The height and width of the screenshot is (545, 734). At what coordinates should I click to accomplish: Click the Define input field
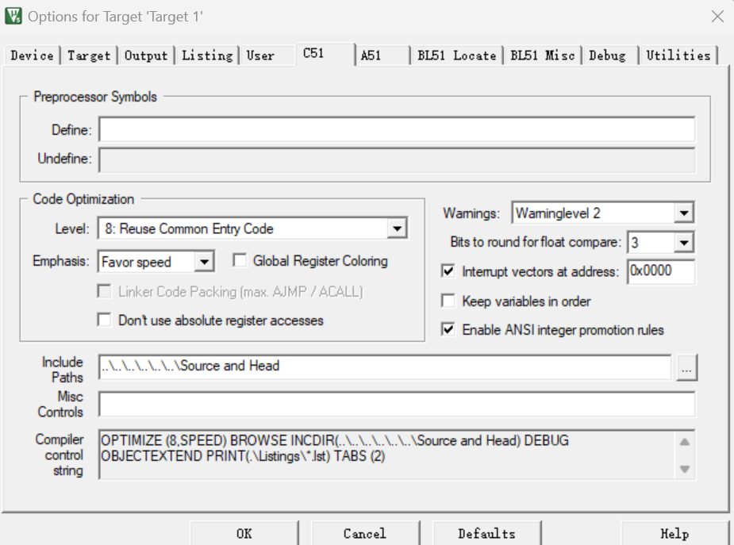tap(397, 129)
